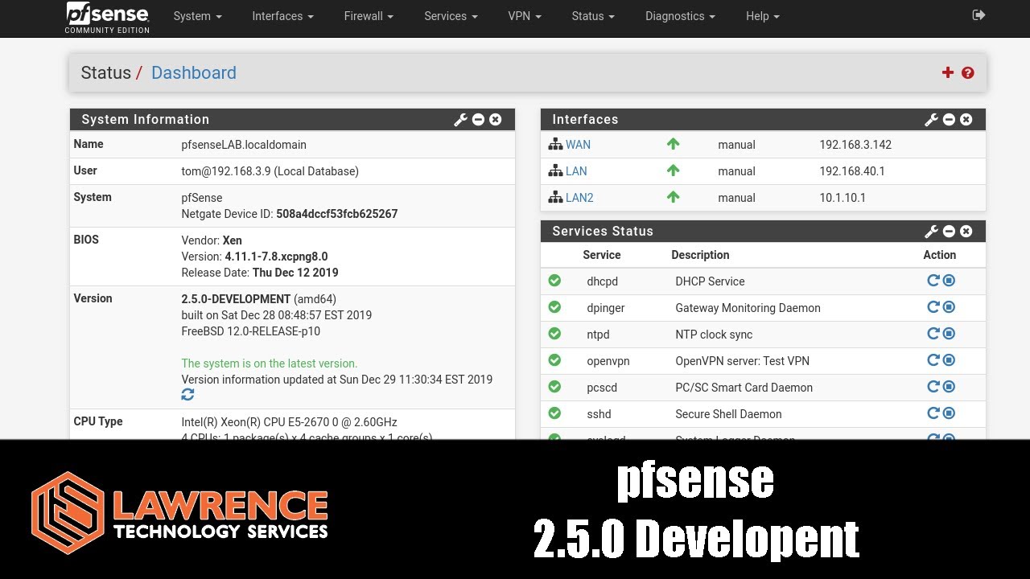Open the LAN interface link
Screen dimensions: 1030x579
coord(576,171)
